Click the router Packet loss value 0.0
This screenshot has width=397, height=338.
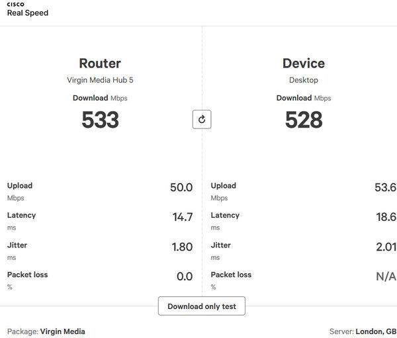point(185,276)
